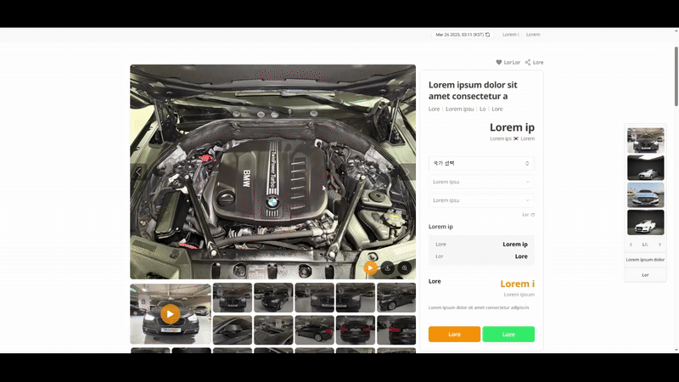Click the Lor Lor favorite label
679x382 pixels.
click(513, 62)
